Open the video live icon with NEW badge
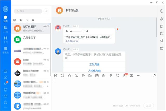 125,75
